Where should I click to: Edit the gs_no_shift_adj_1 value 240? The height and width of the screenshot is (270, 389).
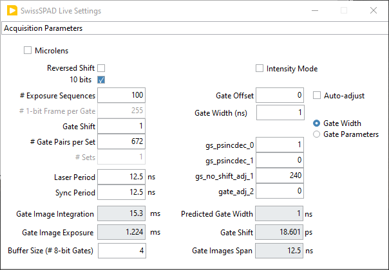[x=280, y=175]
